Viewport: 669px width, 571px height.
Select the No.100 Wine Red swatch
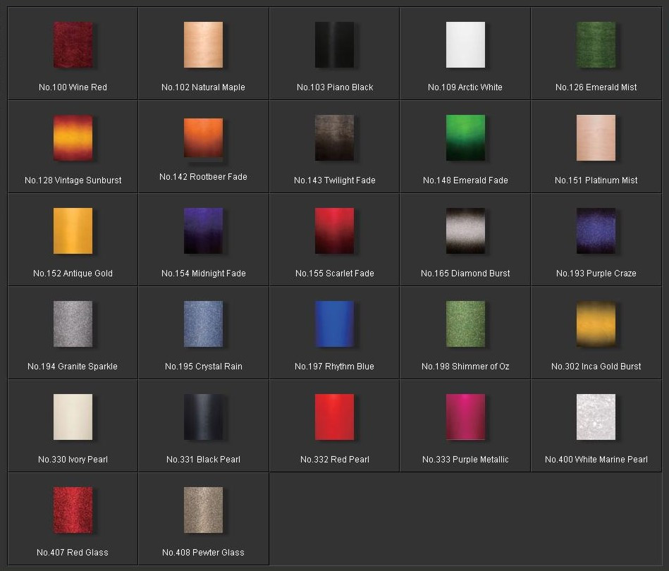coord(73,45)
